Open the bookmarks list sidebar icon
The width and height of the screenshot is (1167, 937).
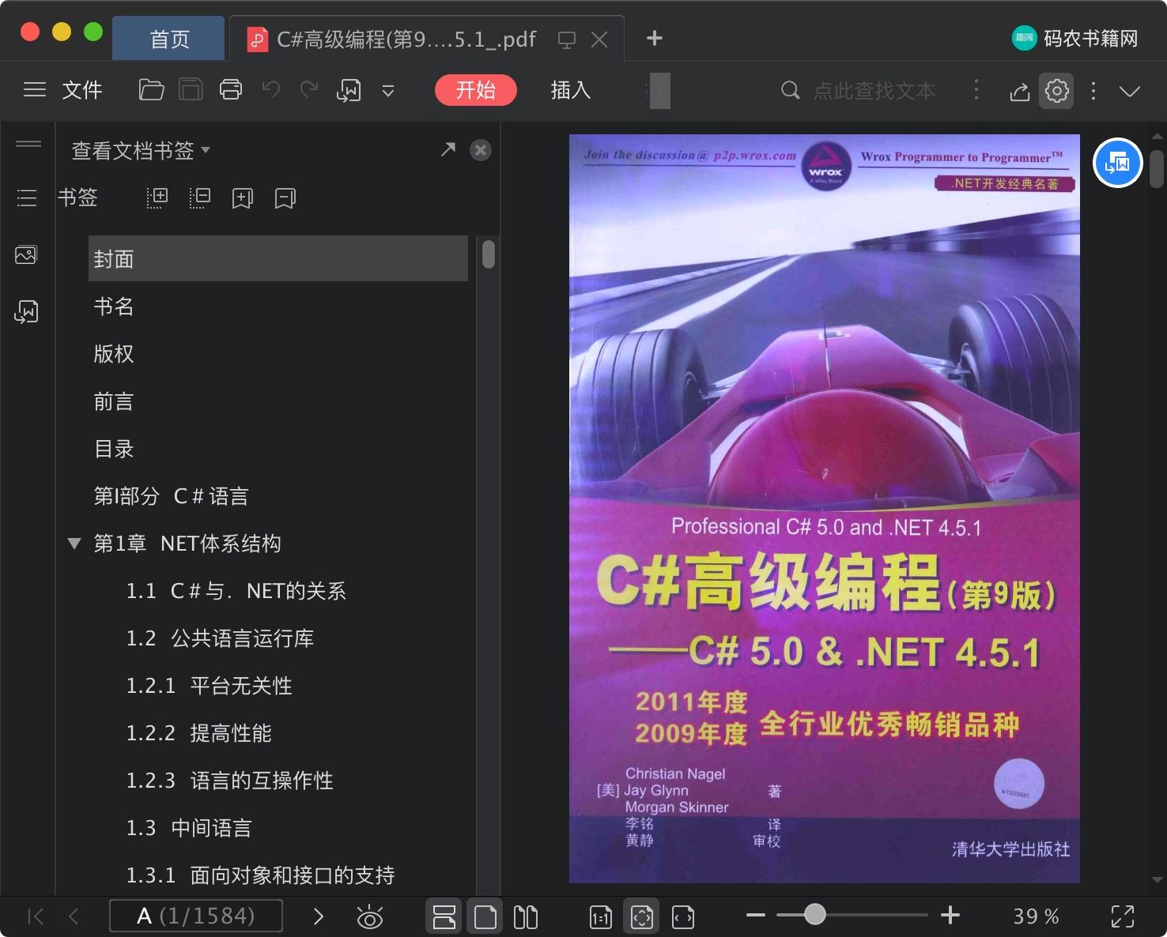[27, 198]
